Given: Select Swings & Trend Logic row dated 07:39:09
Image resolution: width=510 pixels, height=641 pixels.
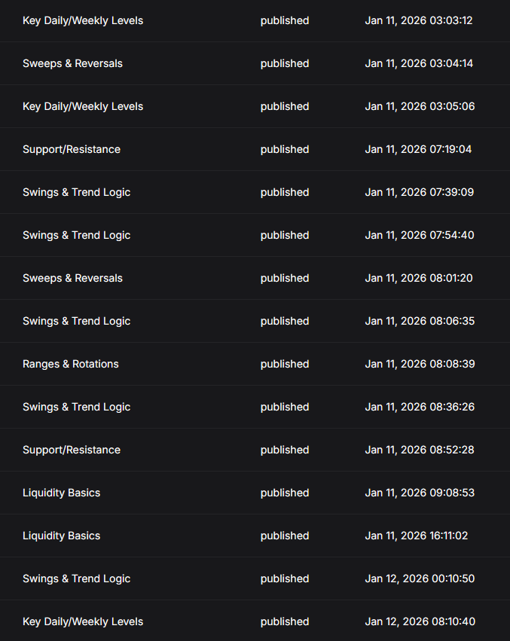Looking at the screenshot, I should tap(77, 192).
